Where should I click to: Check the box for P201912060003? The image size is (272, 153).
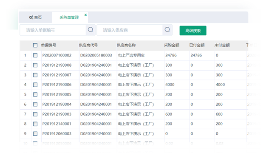point(35,133)
